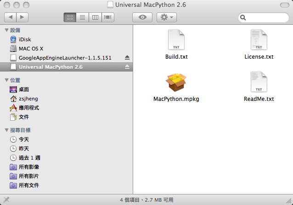Open 桌面 in the sidebar
The width and height of the screenshot is (293, 205).
[x=66, y=89]
